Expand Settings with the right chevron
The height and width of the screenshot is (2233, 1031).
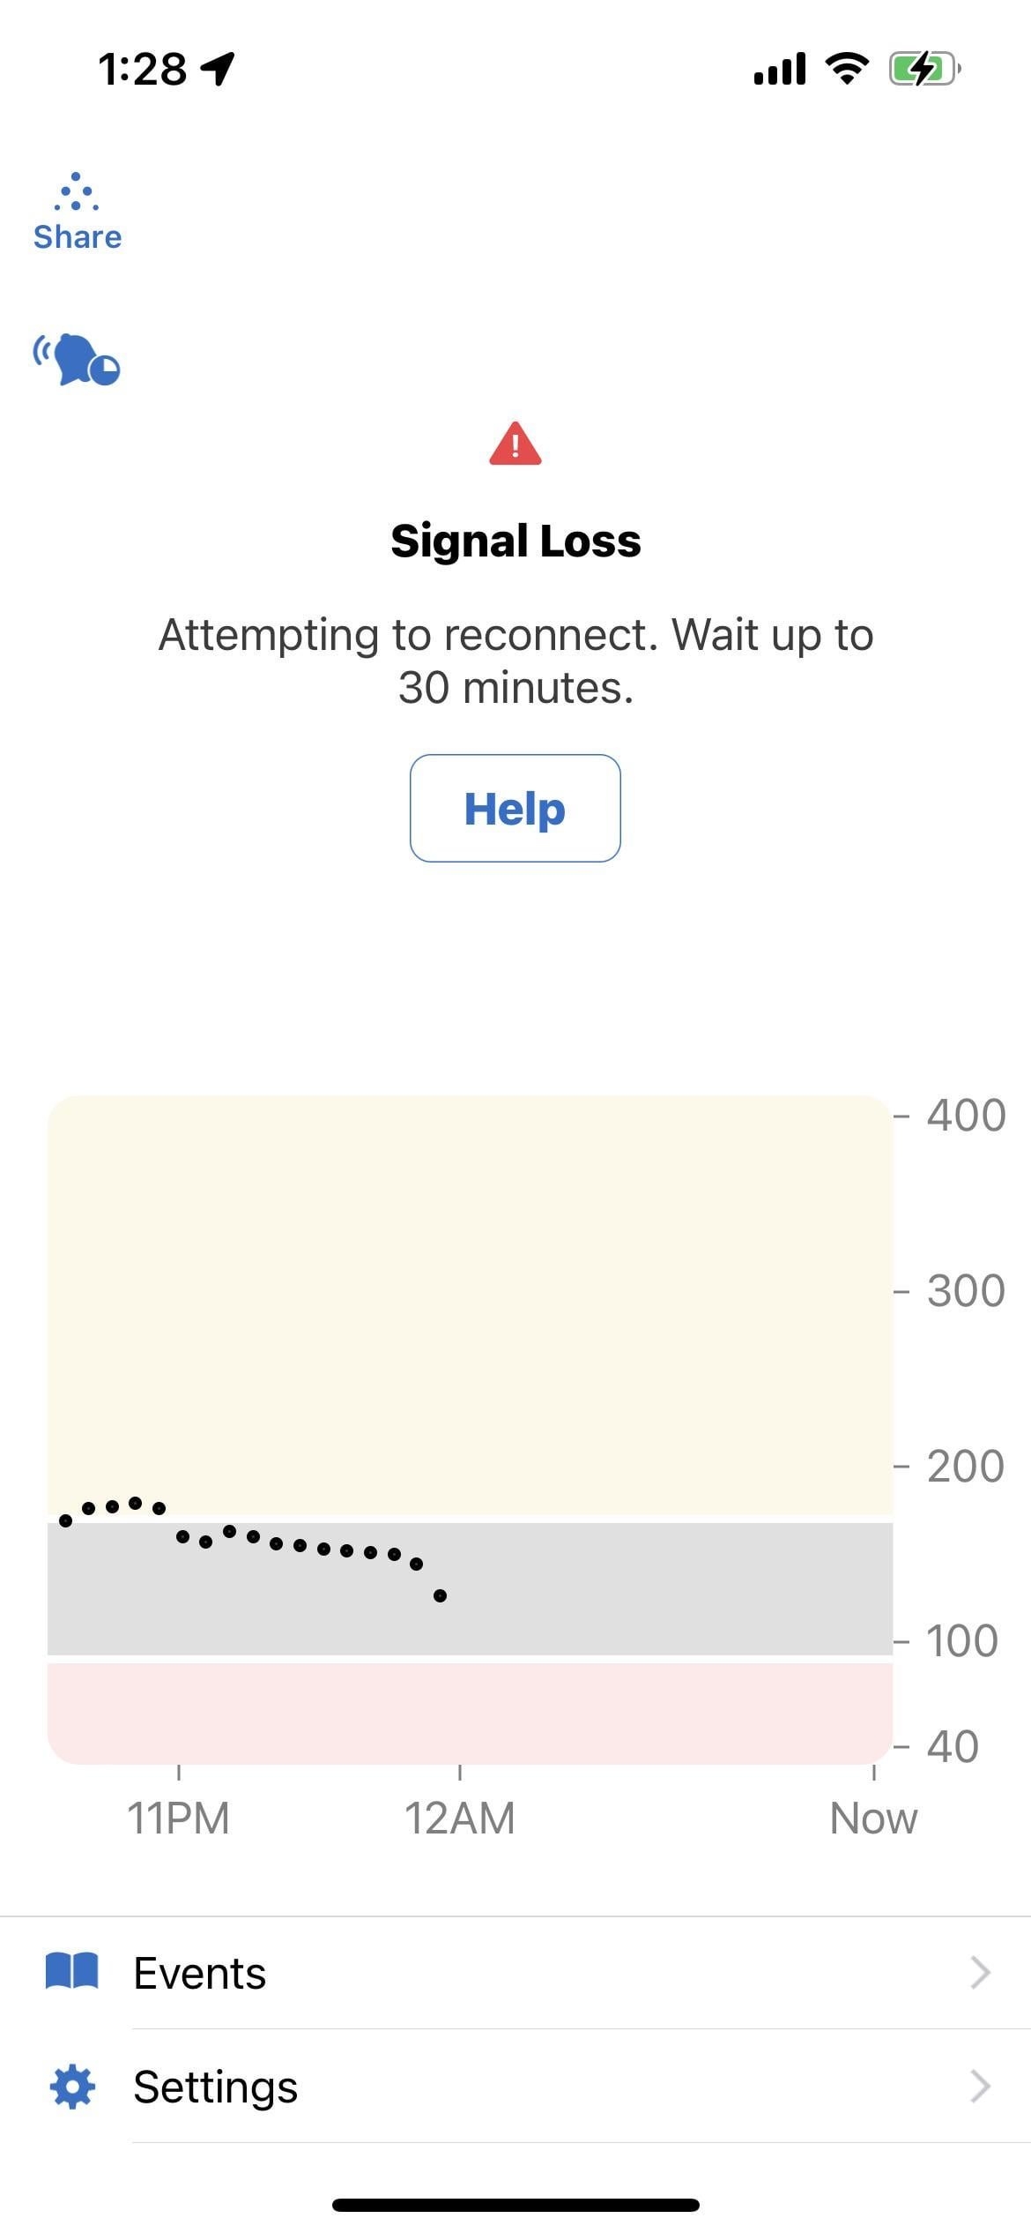[980, 2087]
